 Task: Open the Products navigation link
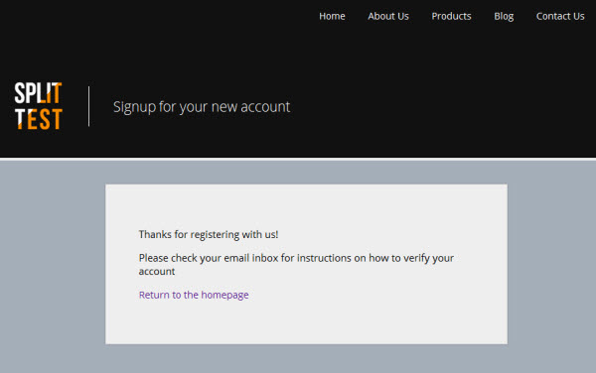(451, 16)
